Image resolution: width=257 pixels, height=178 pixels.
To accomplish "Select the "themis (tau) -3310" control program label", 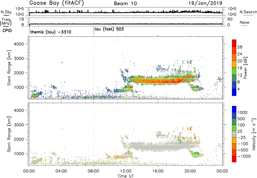I will [x=51, y=32].
